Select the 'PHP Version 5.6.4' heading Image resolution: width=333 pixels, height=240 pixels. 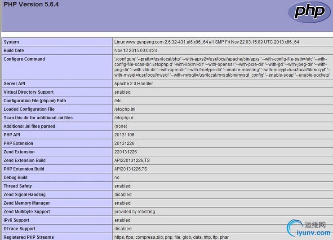[31, 4]
